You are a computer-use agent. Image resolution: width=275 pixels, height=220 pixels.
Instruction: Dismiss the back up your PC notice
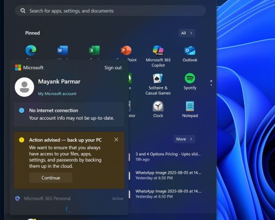116,140
